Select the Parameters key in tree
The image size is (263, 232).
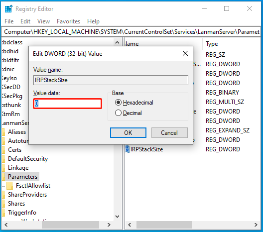[22, 177]
